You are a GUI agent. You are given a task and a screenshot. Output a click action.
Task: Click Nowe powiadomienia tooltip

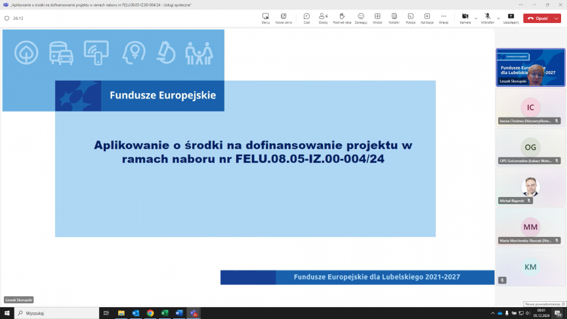coord(545,304)
